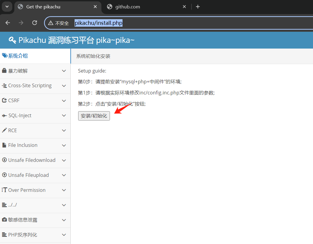Close the Get the pikachu tab

(x=95, y=7)
